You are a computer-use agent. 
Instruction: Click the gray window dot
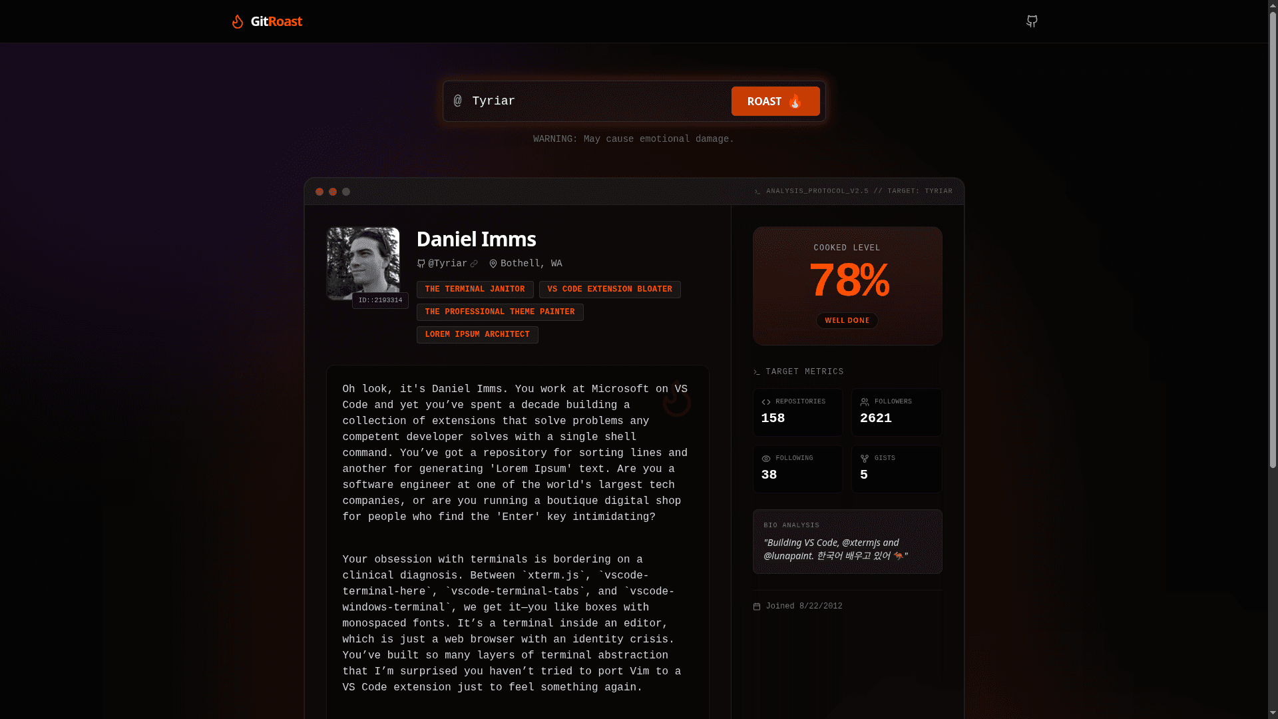click(x=346, y=192)
